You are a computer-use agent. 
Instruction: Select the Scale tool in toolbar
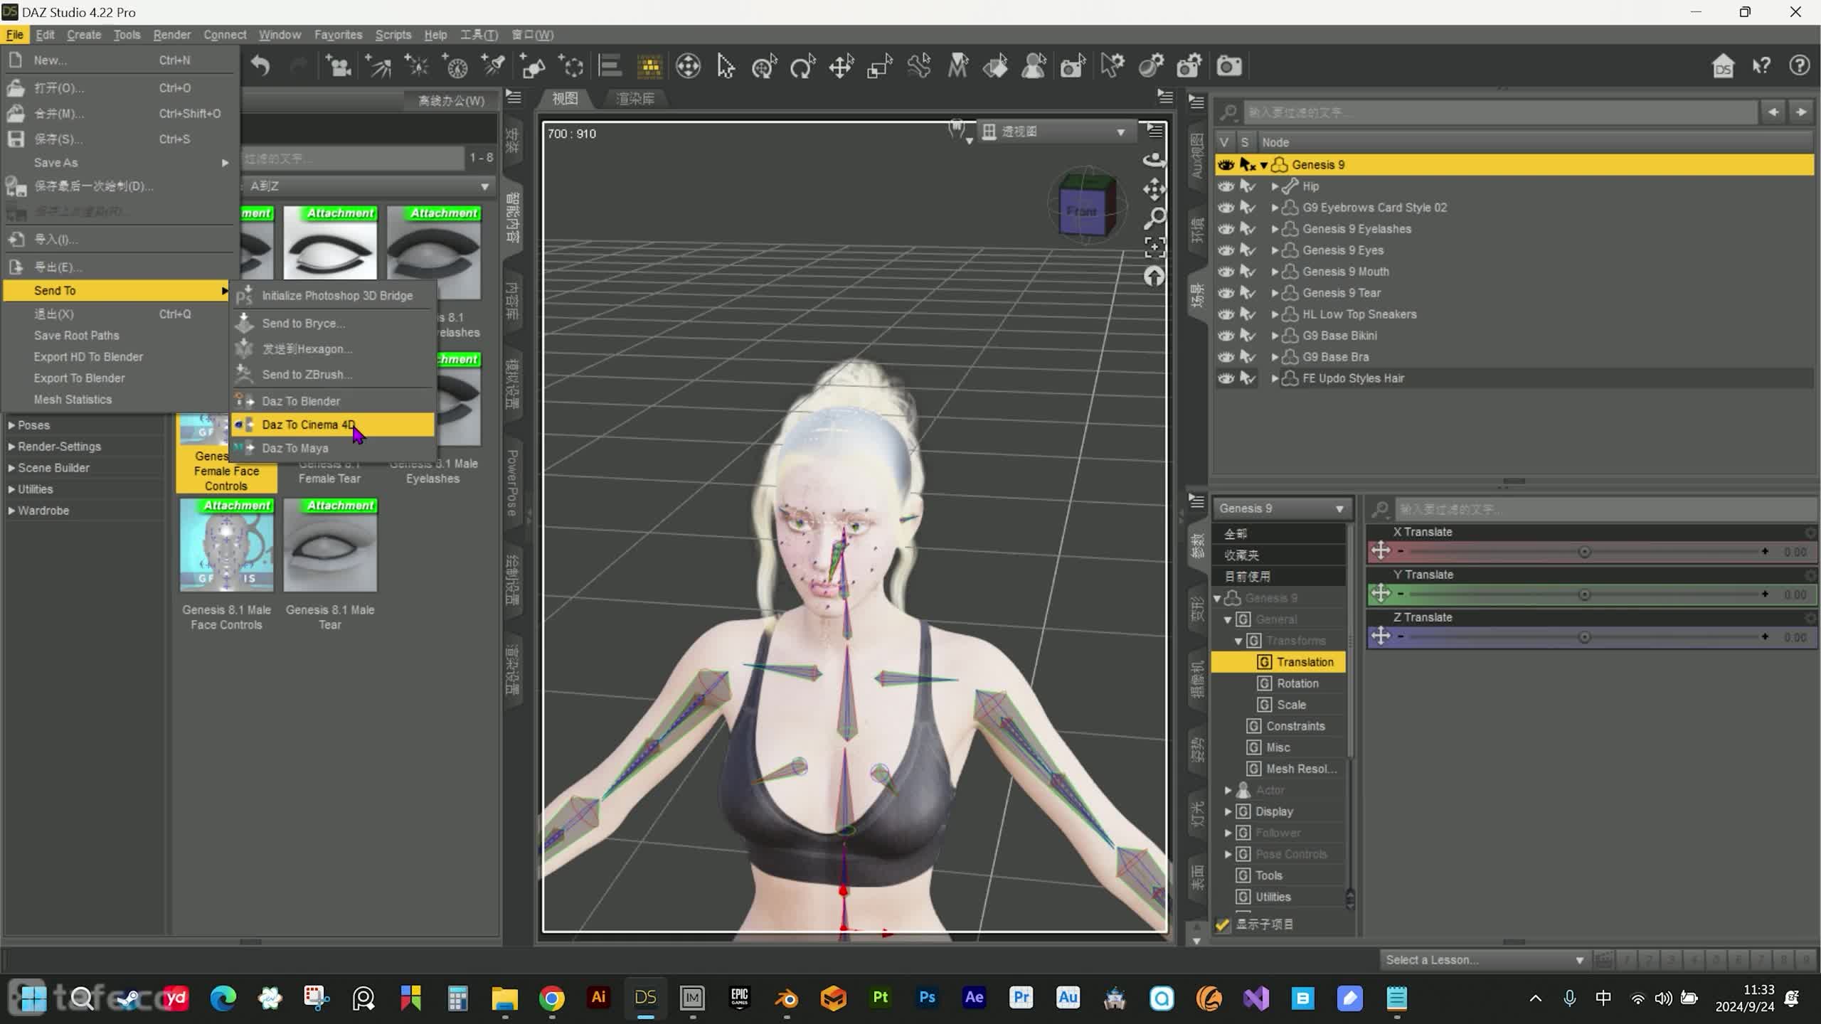tap(879, 66)
